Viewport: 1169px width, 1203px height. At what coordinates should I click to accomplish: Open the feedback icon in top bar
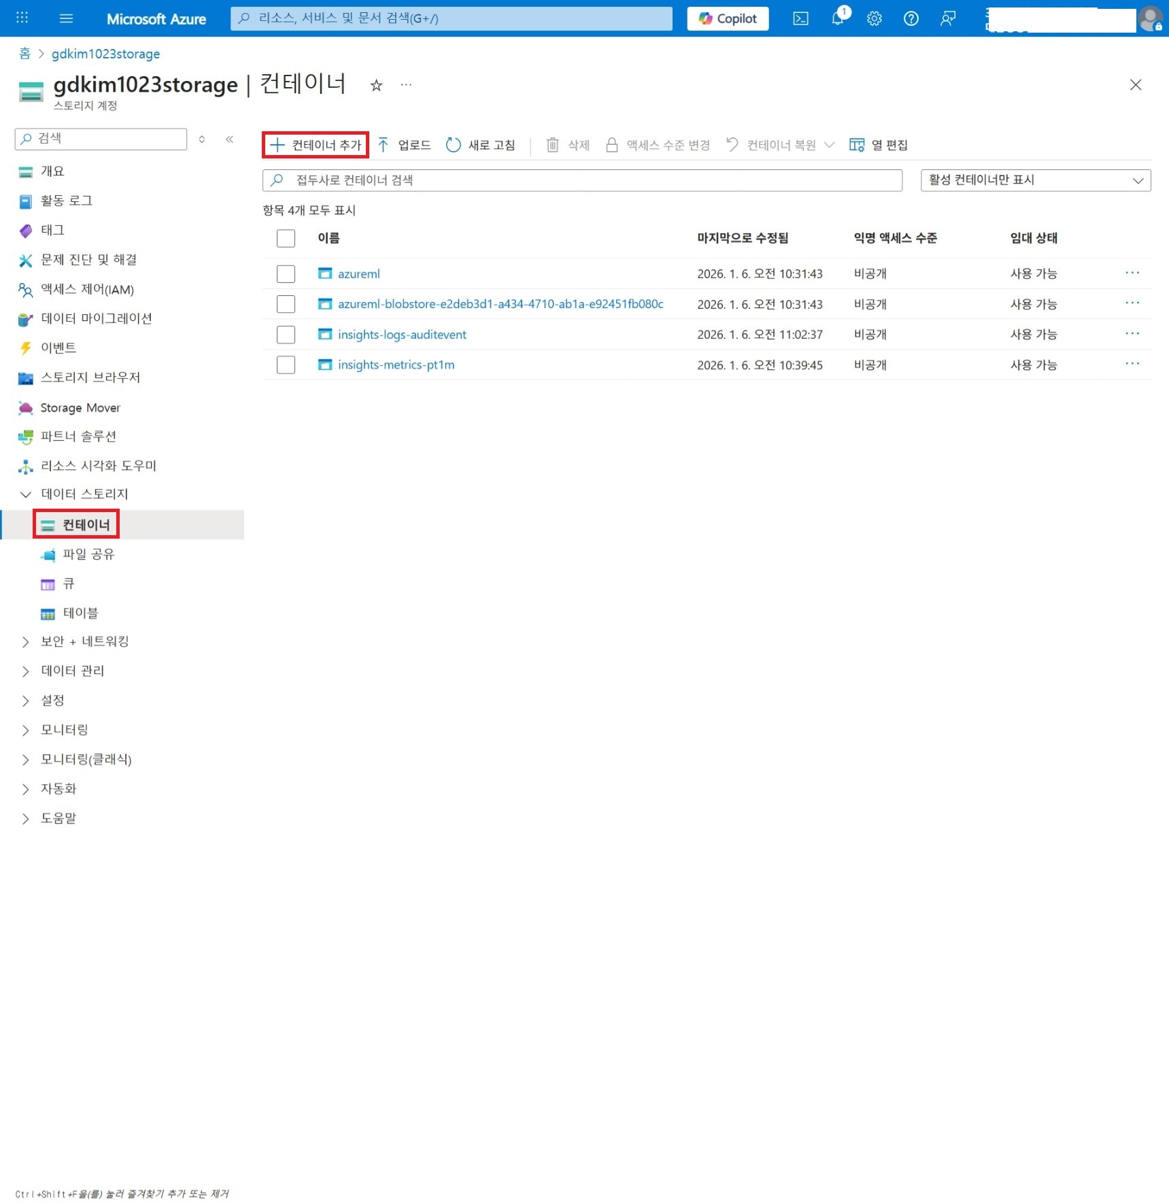pos(948,18)
